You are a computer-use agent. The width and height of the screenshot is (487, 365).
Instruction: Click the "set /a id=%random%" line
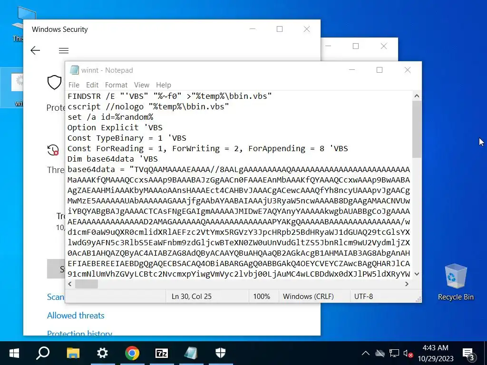110,117
